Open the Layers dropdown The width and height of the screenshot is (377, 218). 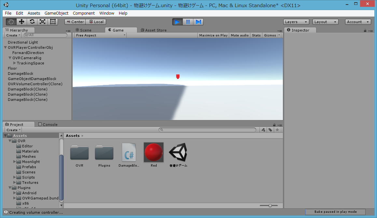(296, 22)
